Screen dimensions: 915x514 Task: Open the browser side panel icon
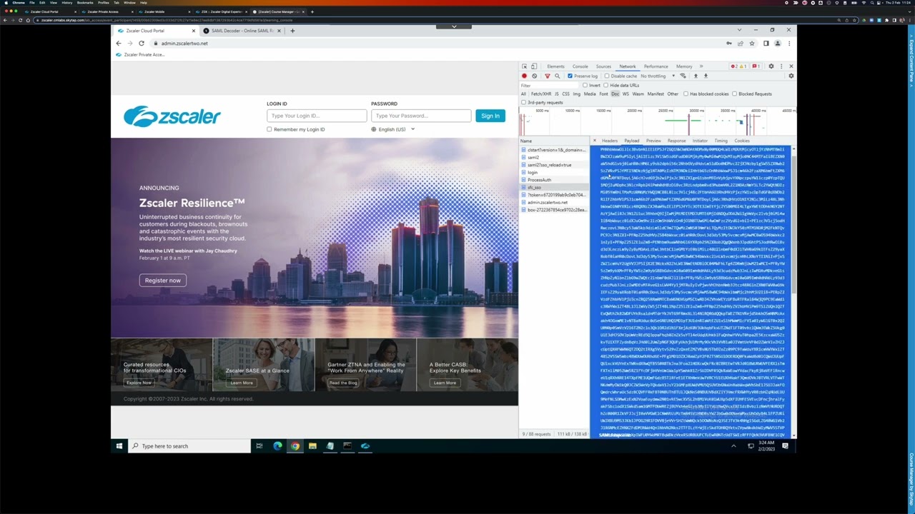(x=766, y=44)
